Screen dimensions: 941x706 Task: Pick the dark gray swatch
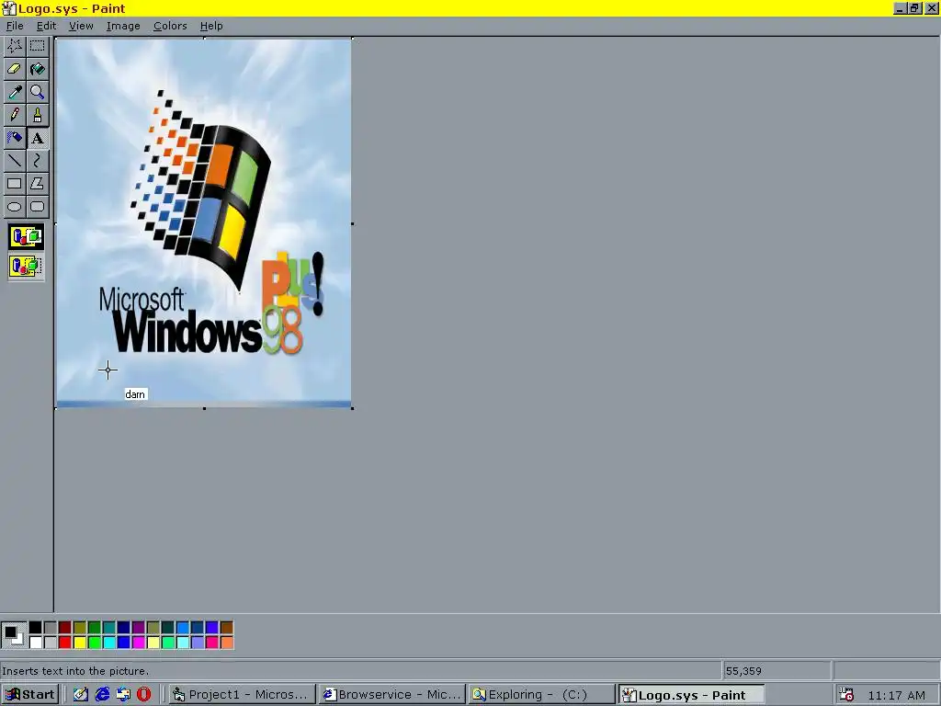point(51,627)
